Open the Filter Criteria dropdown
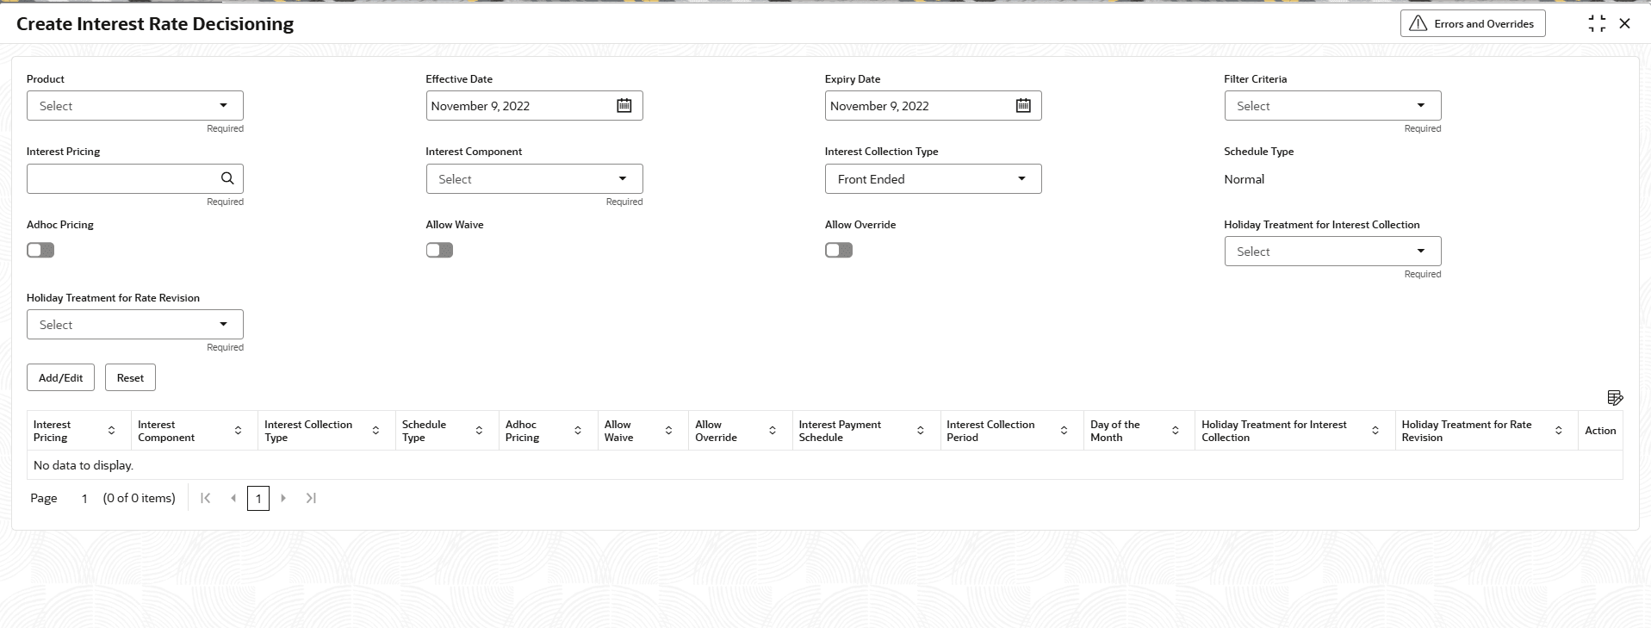1651x628 pixels. [1332, 106]
